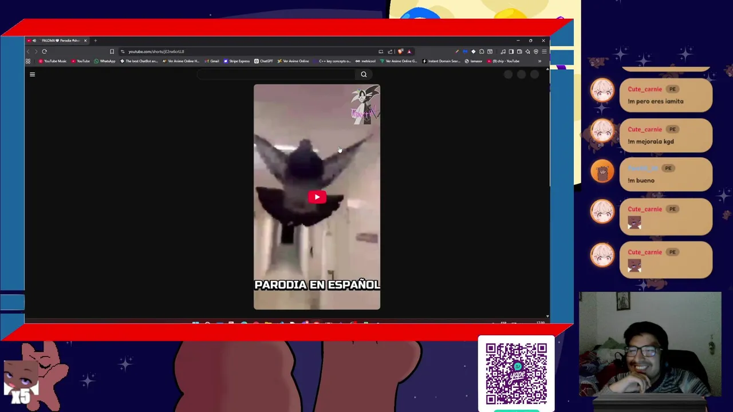Open the Brave Rewards triangle icon

pos(409,51)
